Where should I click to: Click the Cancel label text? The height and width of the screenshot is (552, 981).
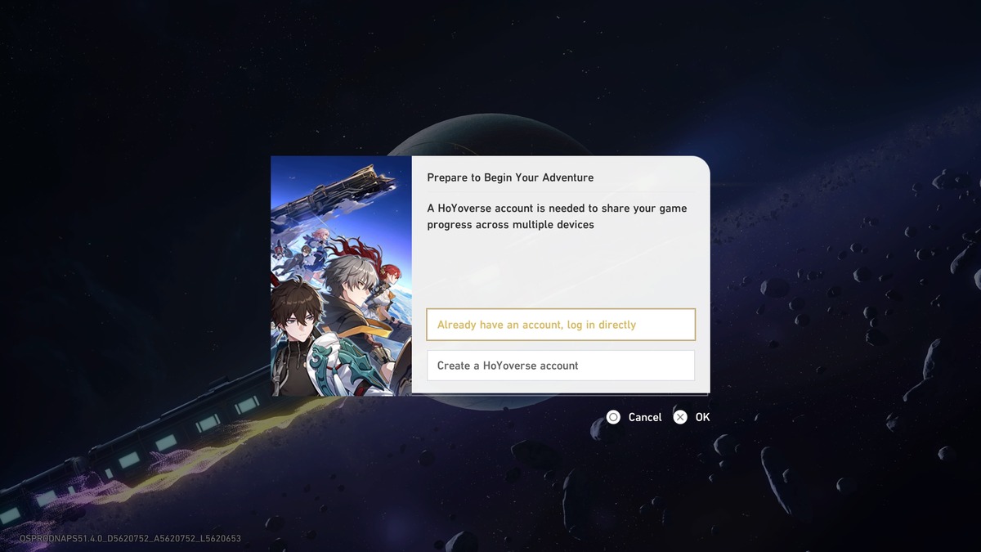[x=645, y=417]
